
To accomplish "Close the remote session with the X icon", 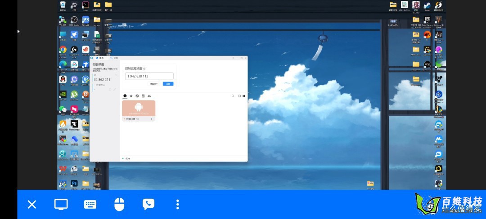I will pyautogui.click(x=31, y=205).
